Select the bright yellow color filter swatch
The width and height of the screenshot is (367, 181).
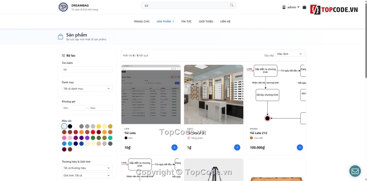(99, 126)
